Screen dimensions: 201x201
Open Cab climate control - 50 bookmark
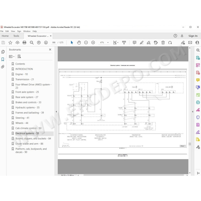point(28,128)
